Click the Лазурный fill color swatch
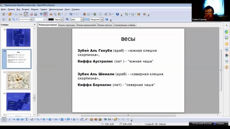 [87, 19]
